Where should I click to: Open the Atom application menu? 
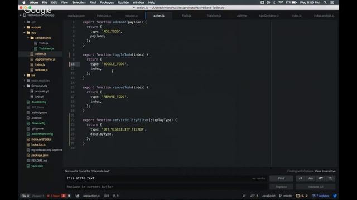[x=34, y=2]
